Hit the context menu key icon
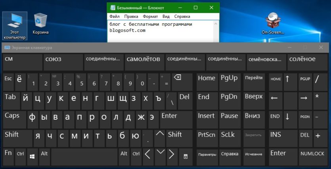Screen dimensions: 331x169 coord(186,157)
